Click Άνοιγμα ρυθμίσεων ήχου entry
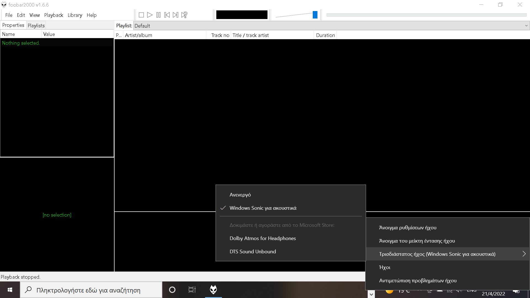 408,228
